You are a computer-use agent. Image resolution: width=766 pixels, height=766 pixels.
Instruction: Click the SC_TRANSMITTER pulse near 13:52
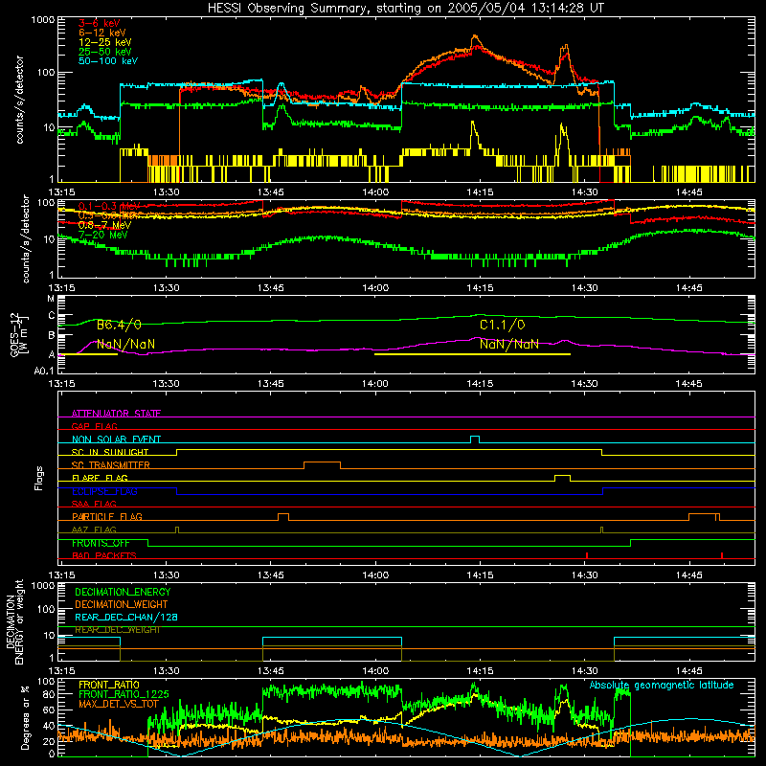(x=322, y=464)
